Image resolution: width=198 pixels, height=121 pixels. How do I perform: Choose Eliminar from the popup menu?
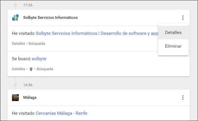pos(173,46)
